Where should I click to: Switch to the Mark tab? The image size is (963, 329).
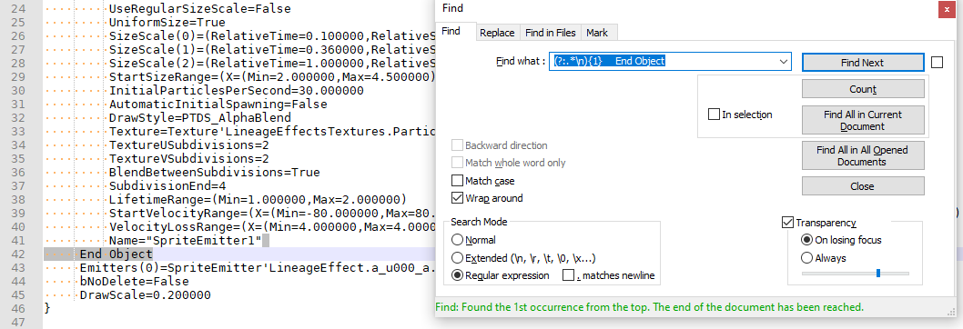[597, 33]
